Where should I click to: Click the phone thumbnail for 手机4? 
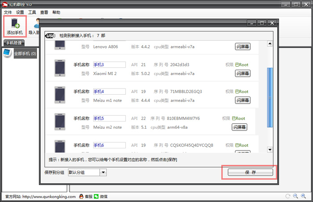pyautogui.click(x=60, y=95)
